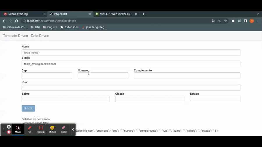Select the Mouse tool in recorder
262x147 pixels.
18,129
